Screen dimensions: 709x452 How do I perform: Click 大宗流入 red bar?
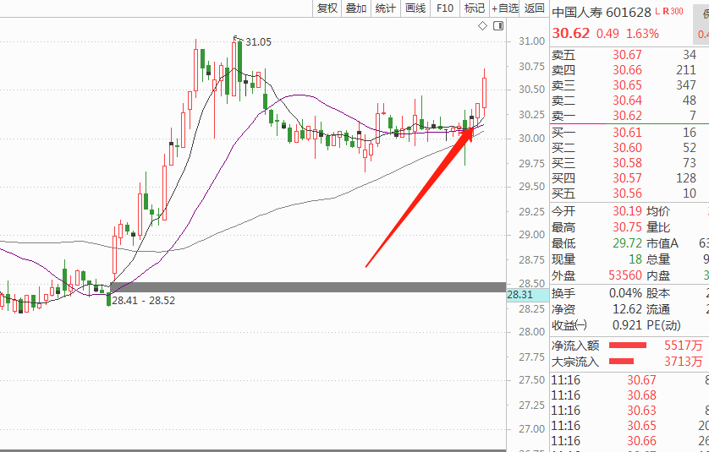(621, 362)
